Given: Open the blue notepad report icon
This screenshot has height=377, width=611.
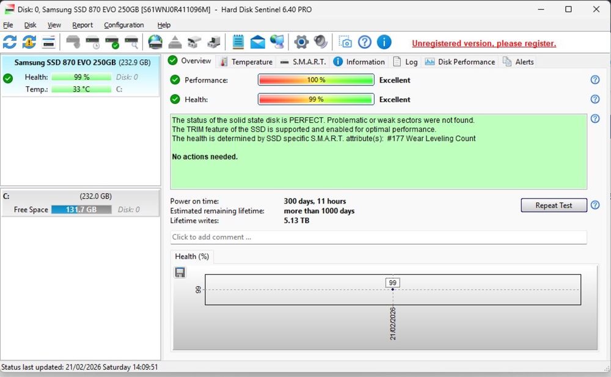Looking at the screenshot, I should click(238, 42).
